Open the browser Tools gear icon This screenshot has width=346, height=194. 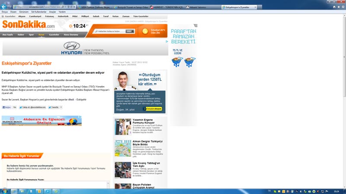pos(343,7)
